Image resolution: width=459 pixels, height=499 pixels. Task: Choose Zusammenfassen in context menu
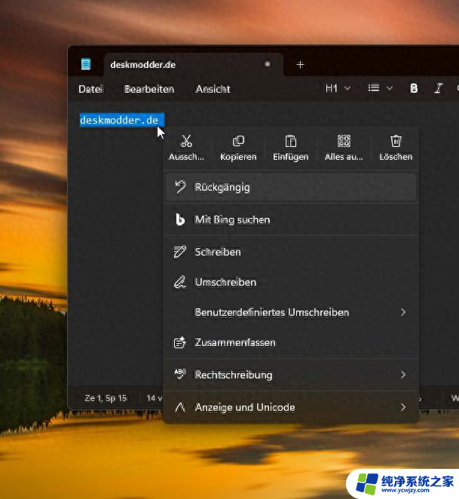tap(291, 343)
